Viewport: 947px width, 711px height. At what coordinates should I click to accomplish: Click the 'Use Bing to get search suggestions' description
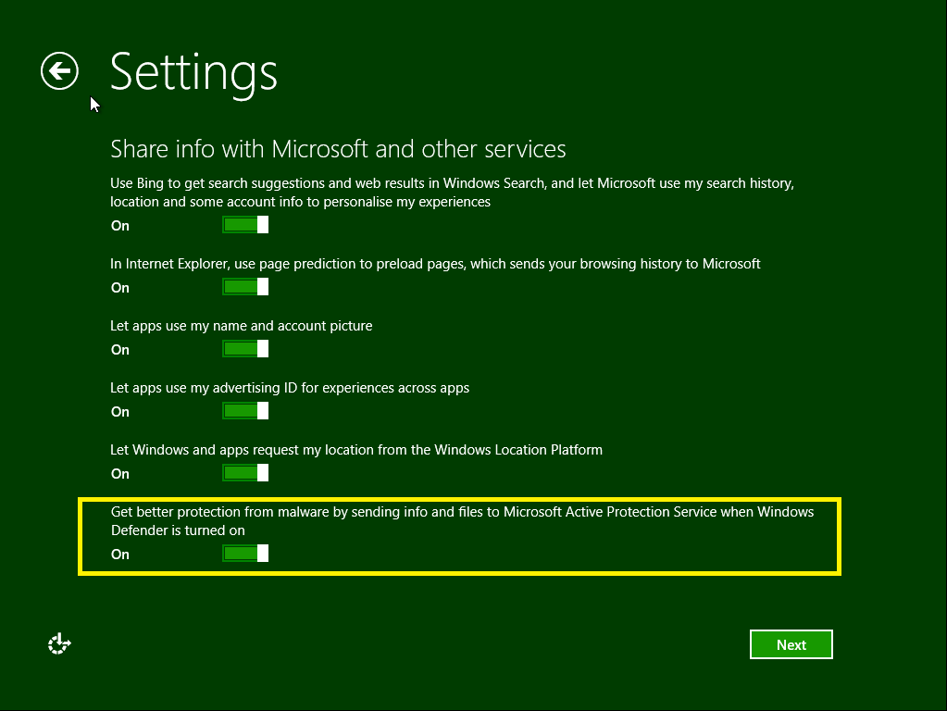452,192
